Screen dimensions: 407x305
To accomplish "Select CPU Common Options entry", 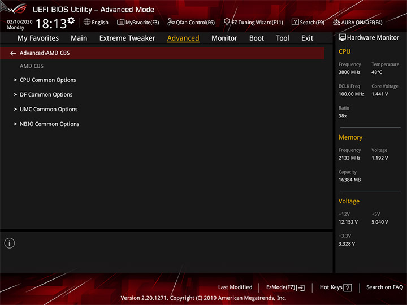I will tap(48, 80).
